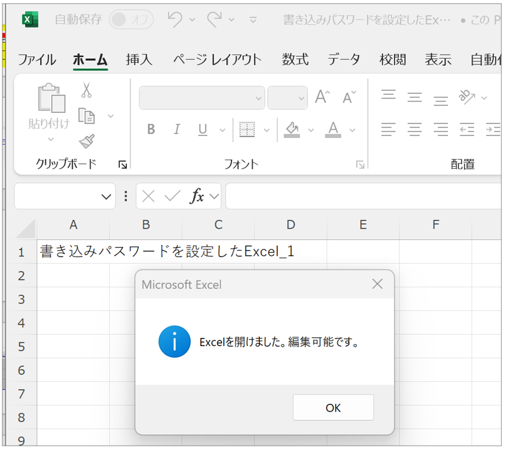
Task: Click the text Orientation icon
Action: click(467, 97)
